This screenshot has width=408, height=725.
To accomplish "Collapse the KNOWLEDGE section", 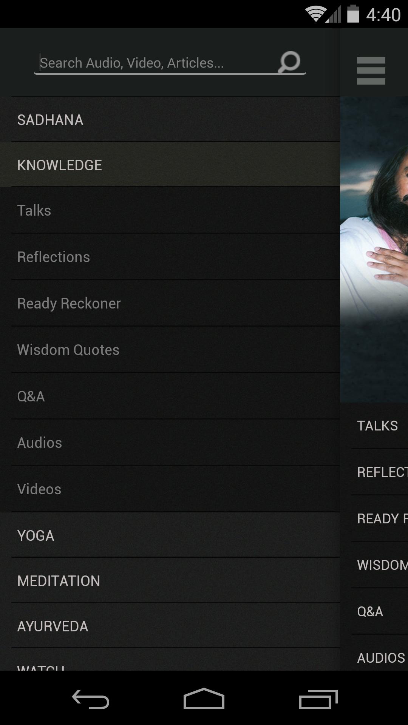I will click(170, 165).
